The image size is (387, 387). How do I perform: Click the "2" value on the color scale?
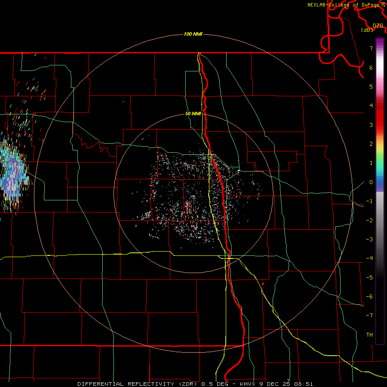click(x=371, y=144)
